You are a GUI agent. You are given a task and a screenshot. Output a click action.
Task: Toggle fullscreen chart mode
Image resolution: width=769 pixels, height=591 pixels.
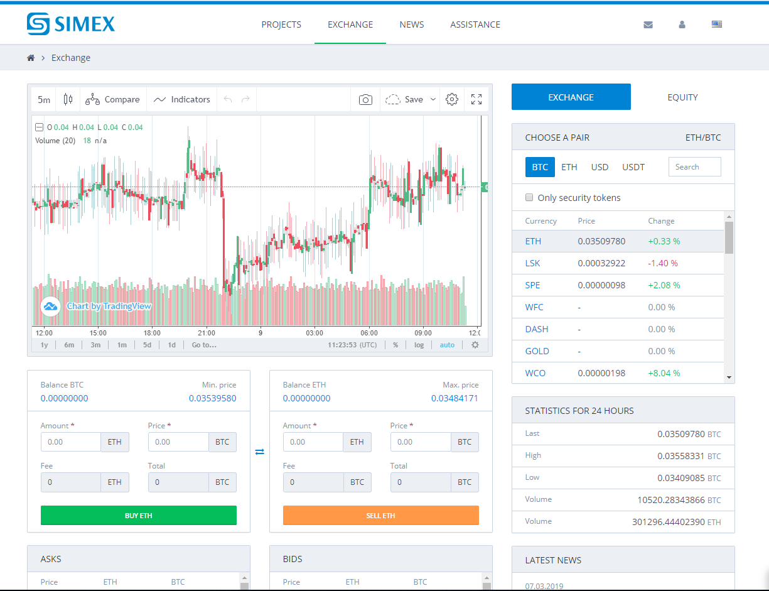[x=476, y=99]
